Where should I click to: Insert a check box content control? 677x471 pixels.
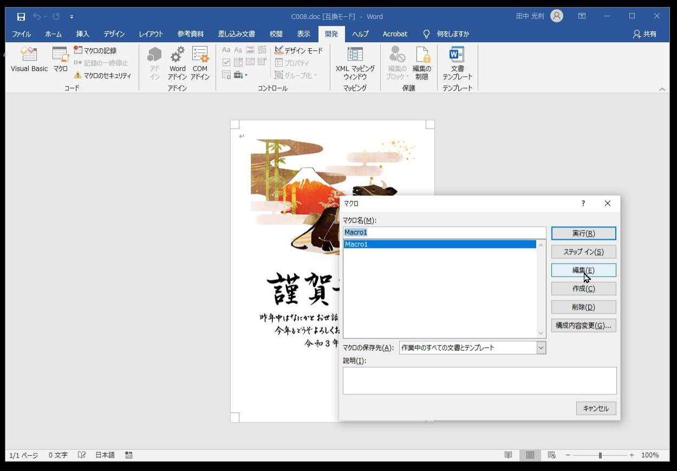(226, 62)
